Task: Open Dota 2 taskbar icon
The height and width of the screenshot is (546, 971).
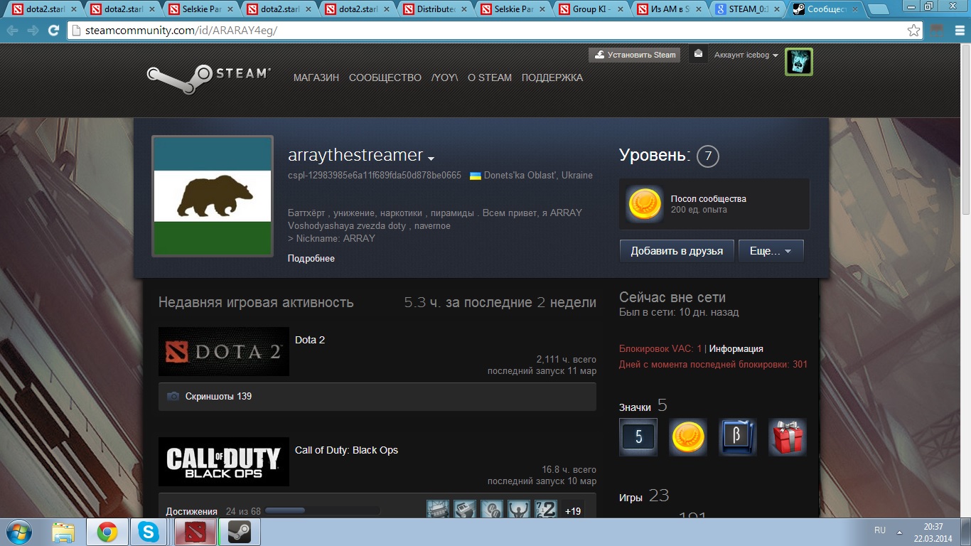Action: click(194, 532)
